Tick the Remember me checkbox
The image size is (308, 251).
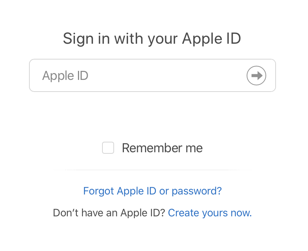coord(108,148)
